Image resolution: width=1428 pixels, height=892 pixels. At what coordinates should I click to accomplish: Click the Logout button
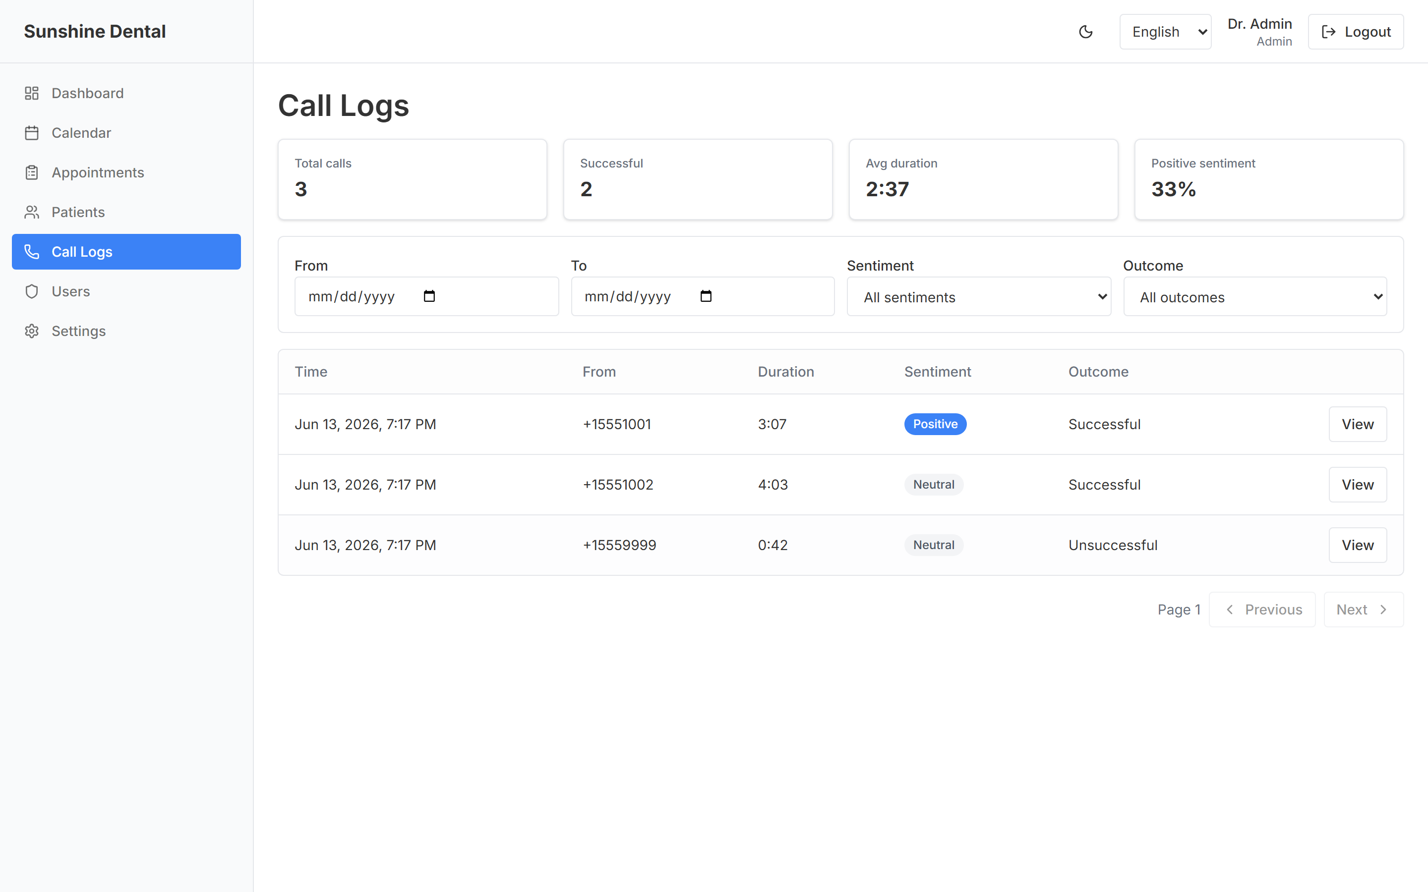(x=1356, y=32)
